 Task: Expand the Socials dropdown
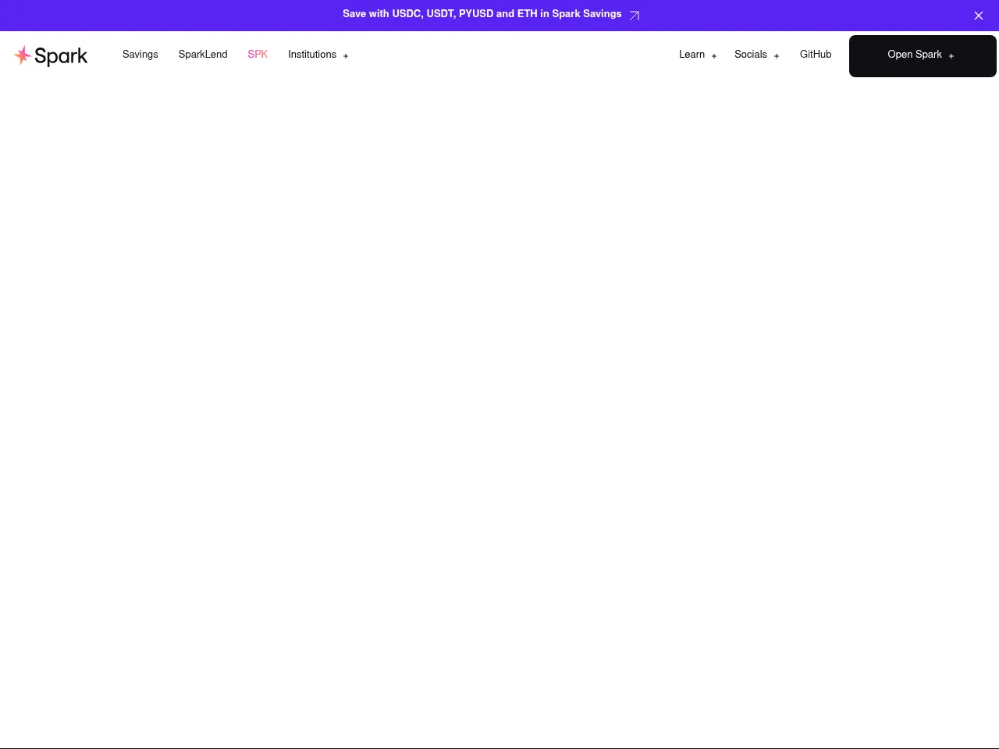click(x=750, y=55)
